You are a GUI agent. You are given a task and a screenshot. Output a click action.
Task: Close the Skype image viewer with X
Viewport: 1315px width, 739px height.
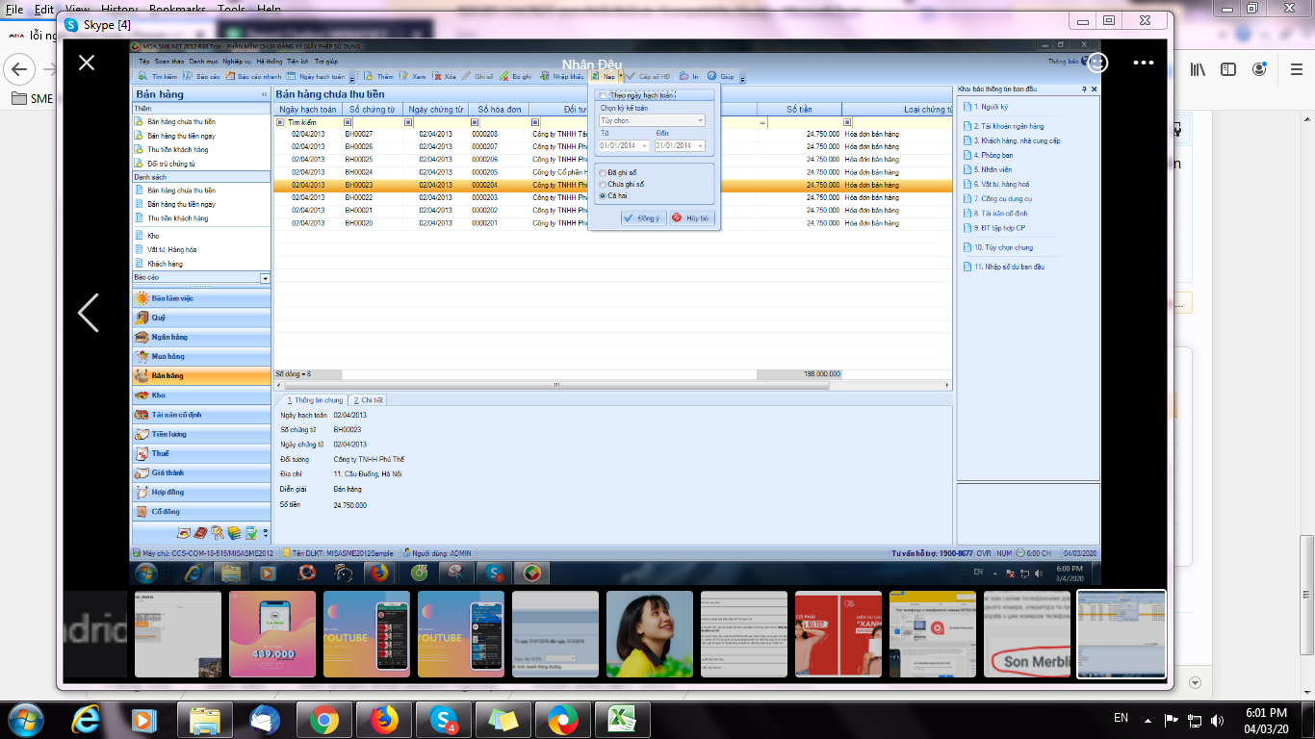pos(87,63)
